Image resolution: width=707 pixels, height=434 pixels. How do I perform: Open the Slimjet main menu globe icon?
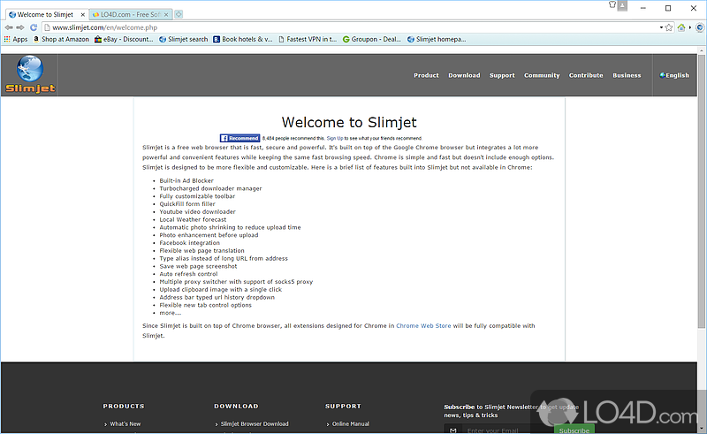pyautogui.click(x=698, y=27)
